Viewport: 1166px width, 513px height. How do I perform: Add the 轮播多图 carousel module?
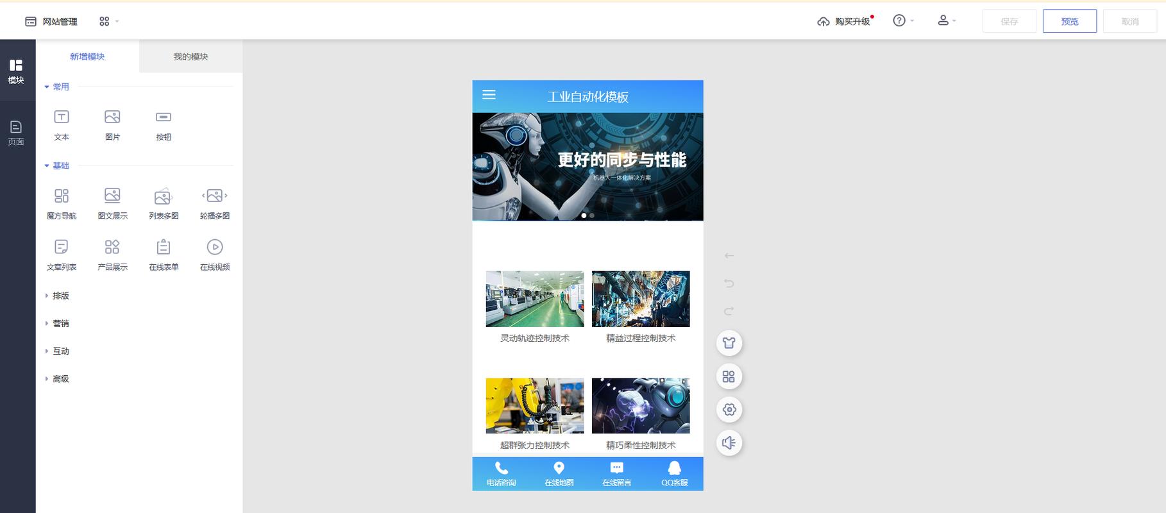(215, 204)
